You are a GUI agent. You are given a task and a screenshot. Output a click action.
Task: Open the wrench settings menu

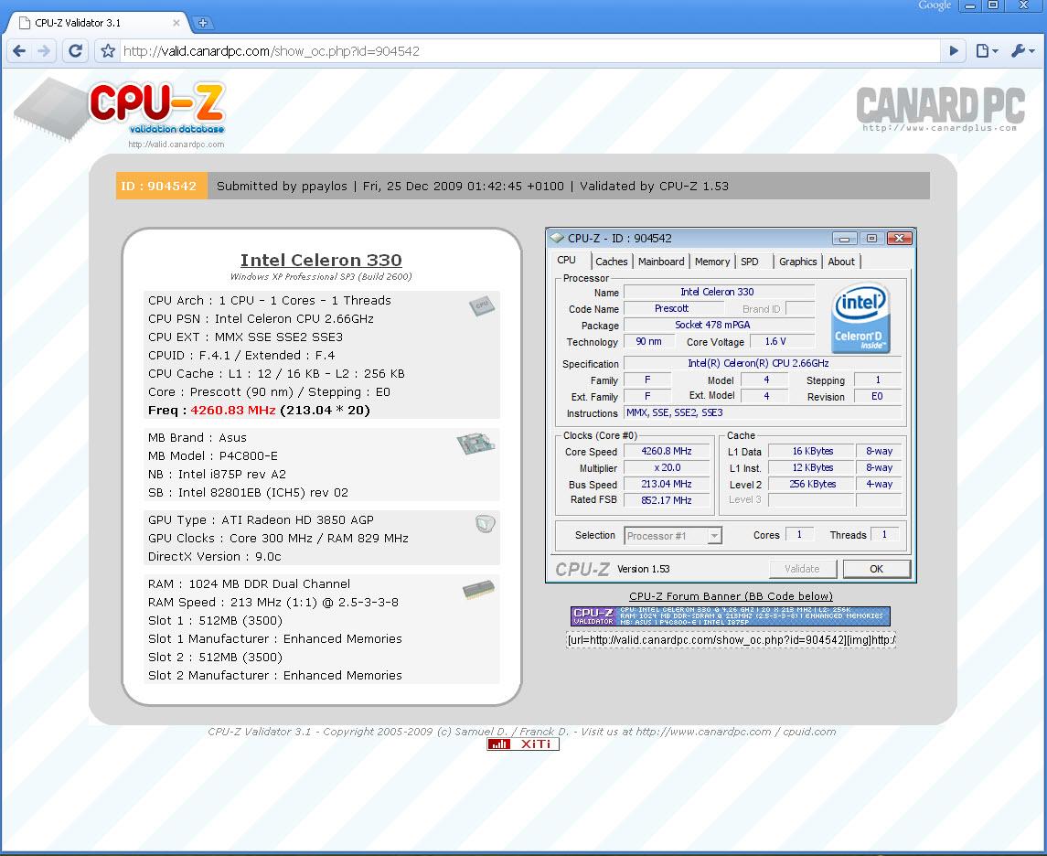[1022, 50]
